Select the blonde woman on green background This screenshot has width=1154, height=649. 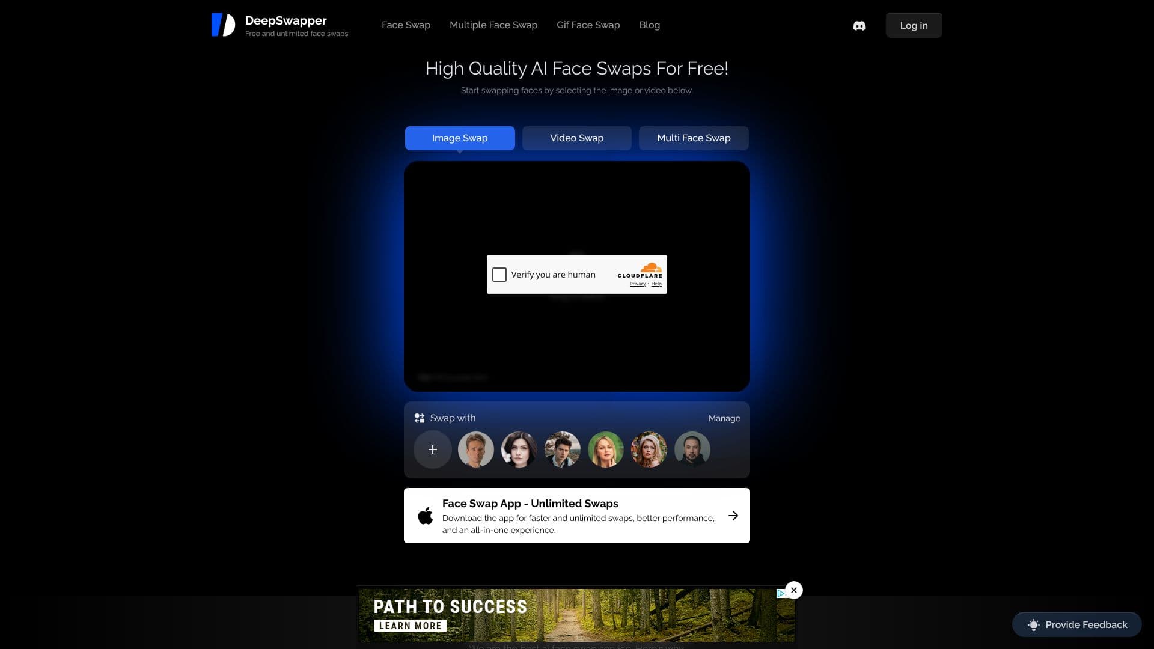pyautogui.click(x=606, y=449)
